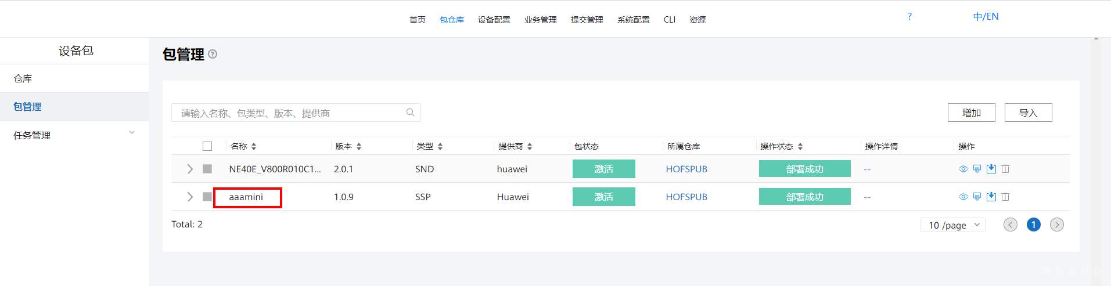1111x286 pixels.
Task: Expand the aaamini row details
Action: click(190, 197)
